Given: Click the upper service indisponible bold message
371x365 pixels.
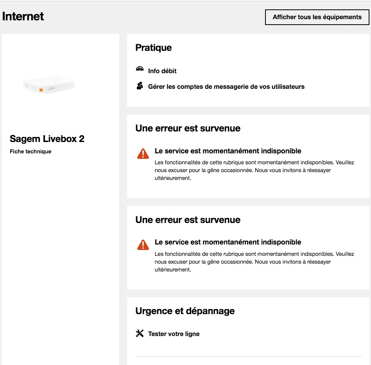Looking at the screenshot, I should (x=228, y=151).
